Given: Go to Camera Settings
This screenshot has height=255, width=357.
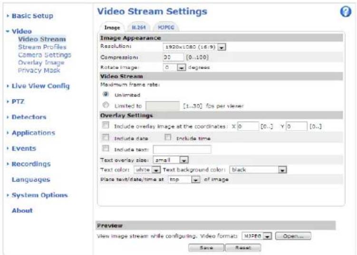Looking at the screenshot, I should tap(45, 55).
